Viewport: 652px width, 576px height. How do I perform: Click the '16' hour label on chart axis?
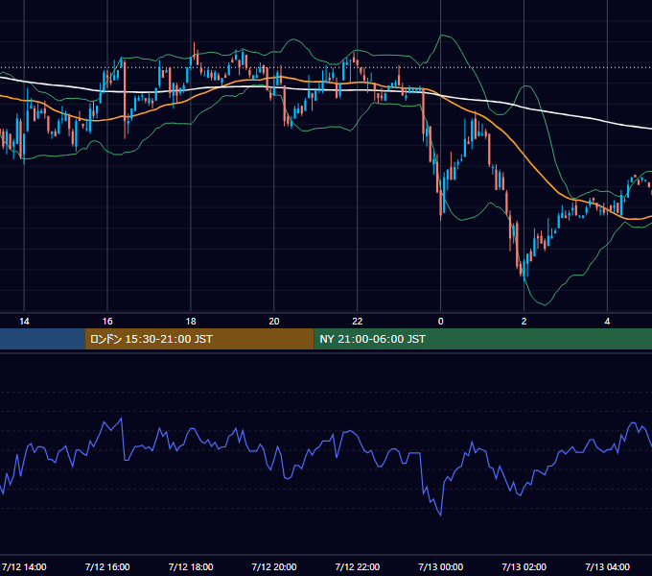pyautogui.click(x=107, y=322)
